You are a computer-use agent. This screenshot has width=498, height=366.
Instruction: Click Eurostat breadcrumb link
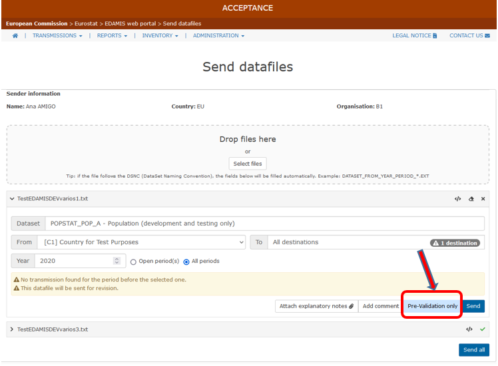coord(86,23)
